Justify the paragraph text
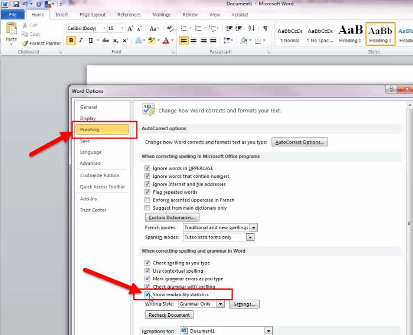Image resolution: width=413 pixels, height=335 pixels. [x=213, y=40]
